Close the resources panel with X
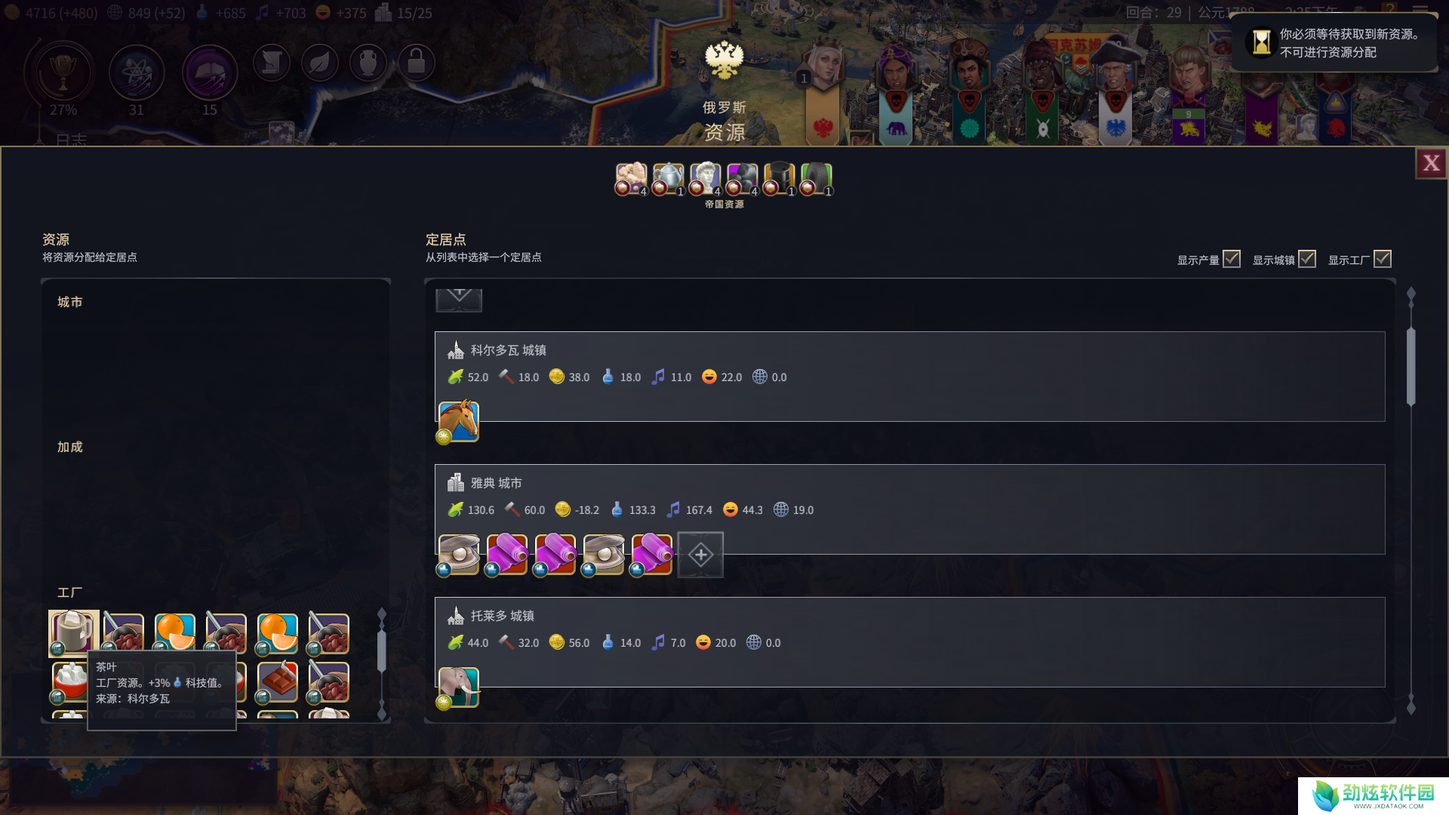1449x815 pixels. pos(1431,163)
